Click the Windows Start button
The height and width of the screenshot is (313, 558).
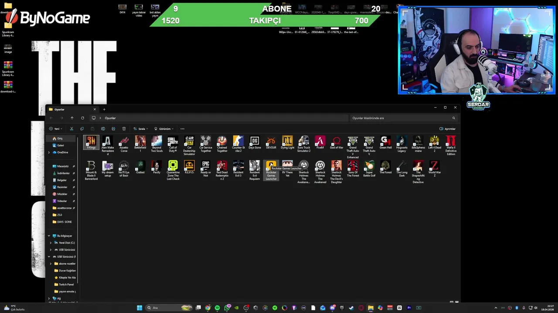tap(139, 308)
